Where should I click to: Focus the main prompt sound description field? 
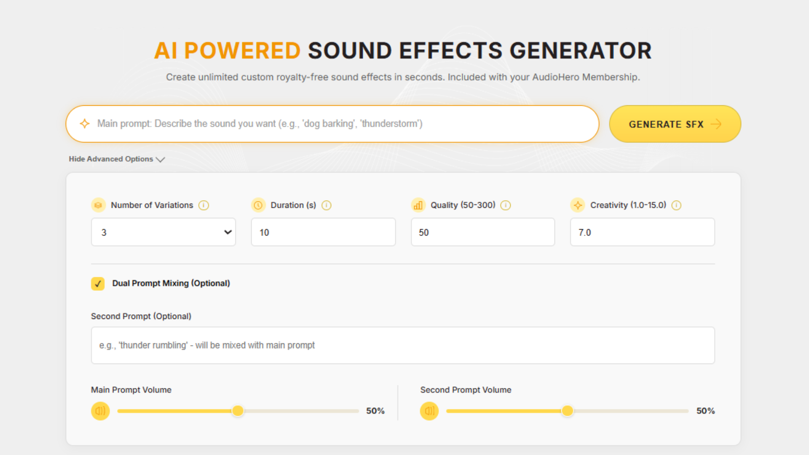pyautogui.click(x=332, y=124)
